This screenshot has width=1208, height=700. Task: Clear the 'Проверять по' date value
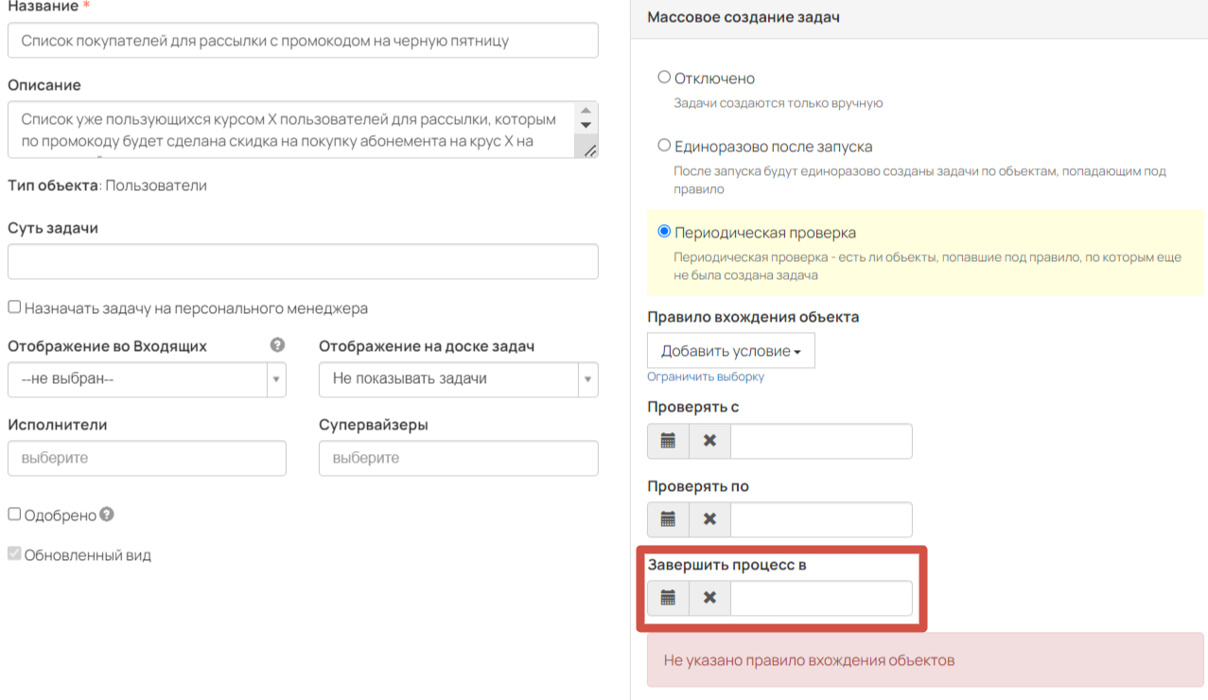709,519
